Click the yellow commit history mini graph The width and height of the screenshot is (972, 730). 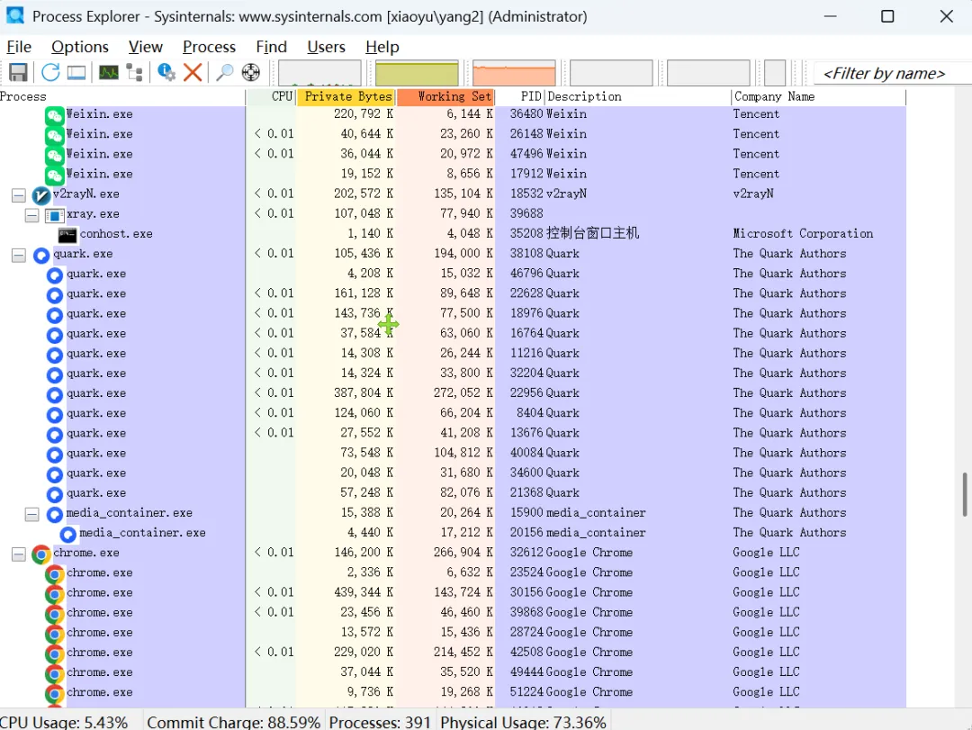click(418, 73)
